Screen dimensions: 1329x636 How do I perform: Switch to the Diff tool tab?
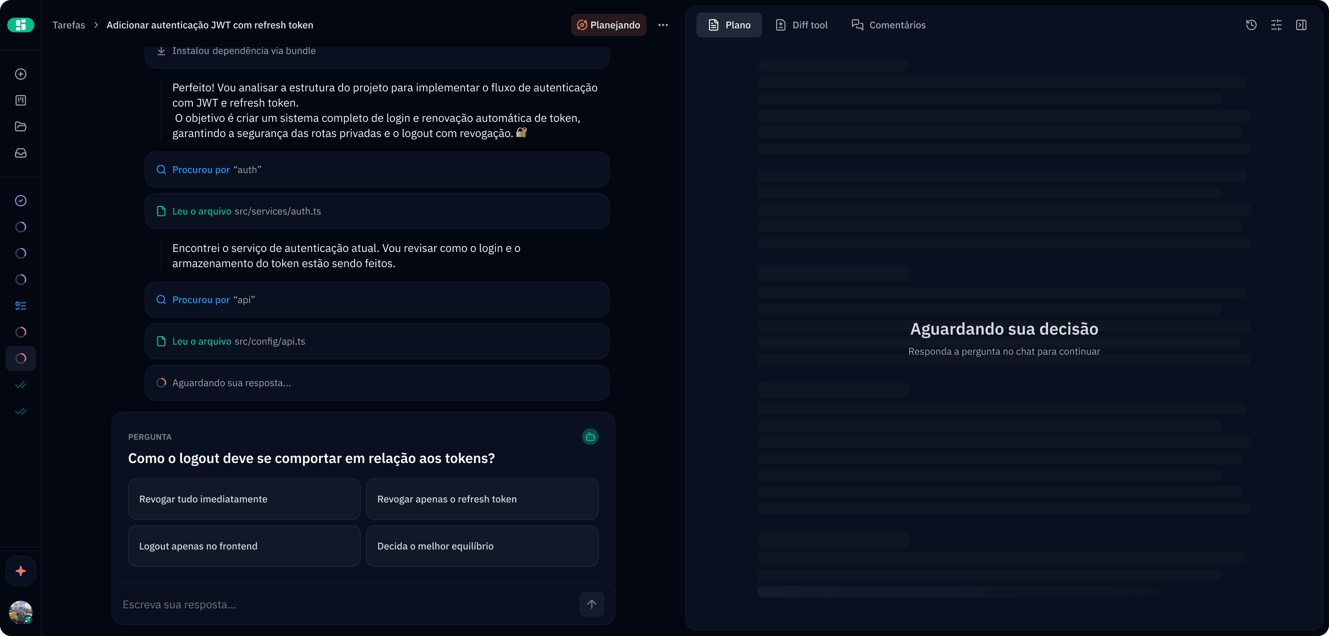pyautogui.click(x=801, y=25)
